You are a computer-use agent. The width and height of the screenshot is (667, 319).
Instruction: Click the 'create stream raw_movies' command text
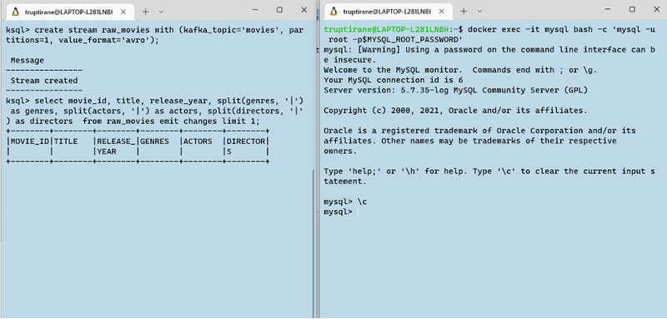click(x=154, y=35)
